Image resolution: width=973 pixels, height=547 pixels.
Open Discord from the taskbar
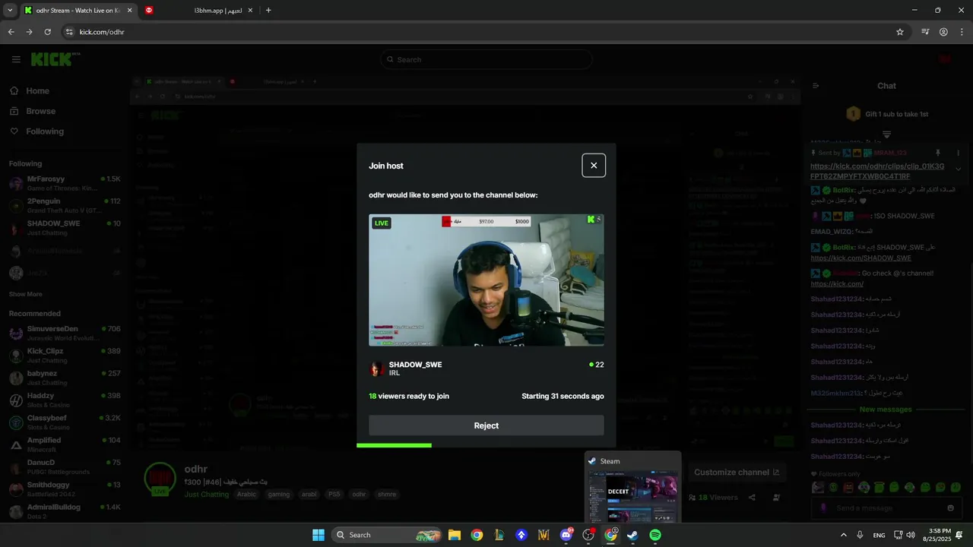point(566,535)
